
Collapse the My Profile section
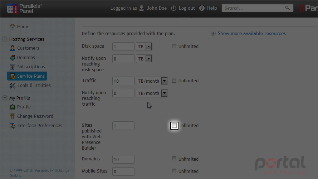tap(4, 98)
